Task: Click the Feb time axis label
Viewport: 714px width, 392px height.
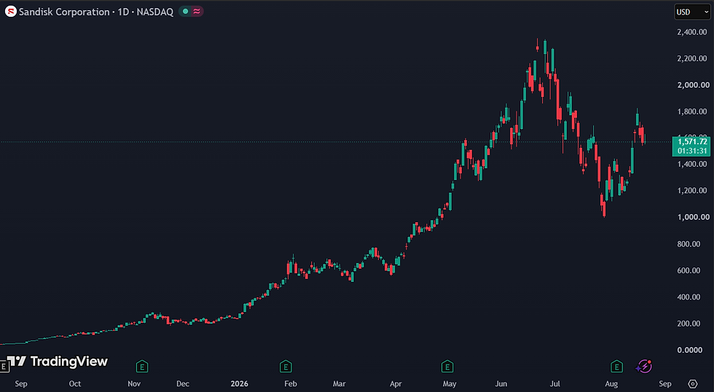Action: point(291,384)
